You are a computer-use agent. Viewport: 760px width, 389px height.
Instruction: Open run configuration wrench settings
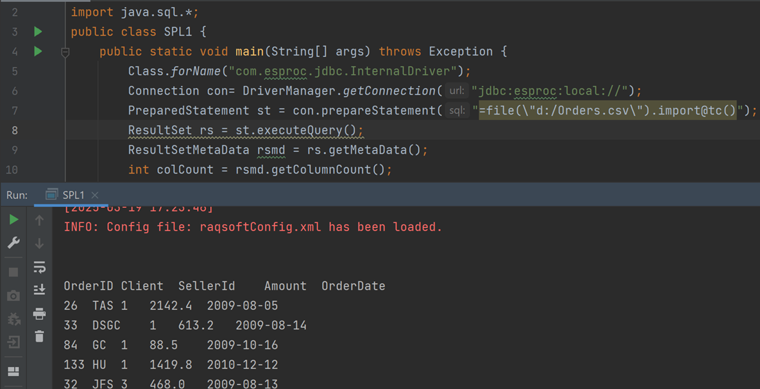click(14, 243)
